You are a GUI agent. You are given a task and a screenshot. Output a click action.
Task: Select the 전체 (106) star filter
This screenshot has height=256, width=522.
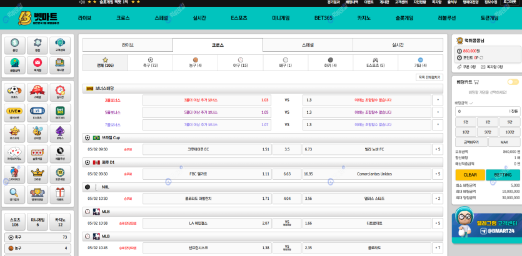(x=105, y=62)
